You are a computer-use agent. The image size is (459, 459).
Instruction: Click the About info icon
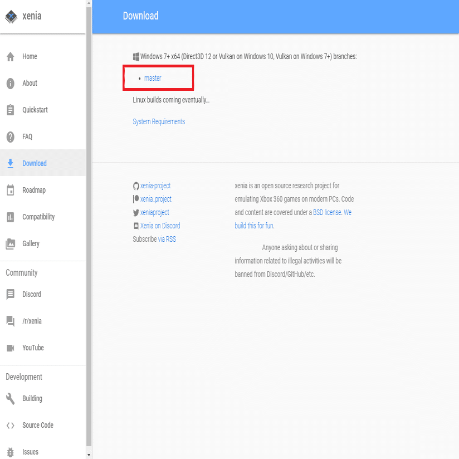11,84
